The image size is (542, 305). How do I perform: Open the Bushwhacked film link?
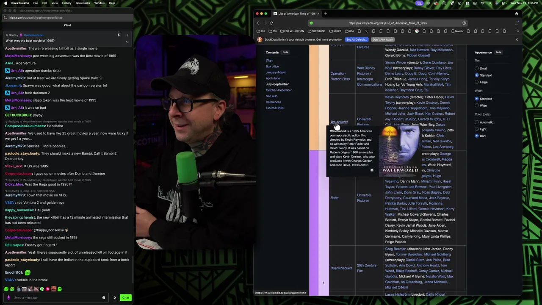pos(341,268)
